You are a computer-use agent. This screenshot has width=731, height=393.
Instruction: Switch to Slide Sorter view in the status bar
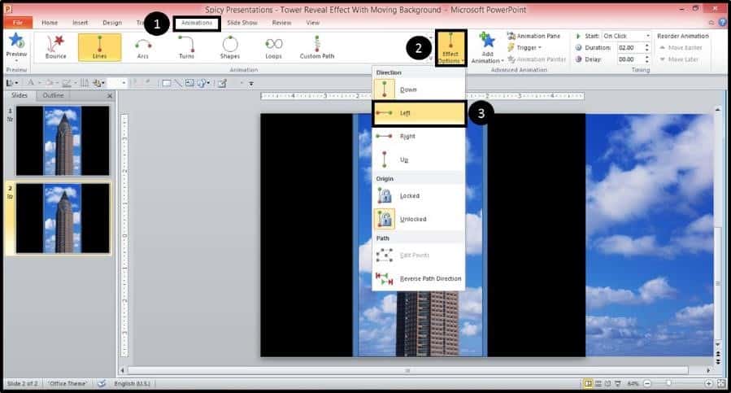(x=598, y=384)
